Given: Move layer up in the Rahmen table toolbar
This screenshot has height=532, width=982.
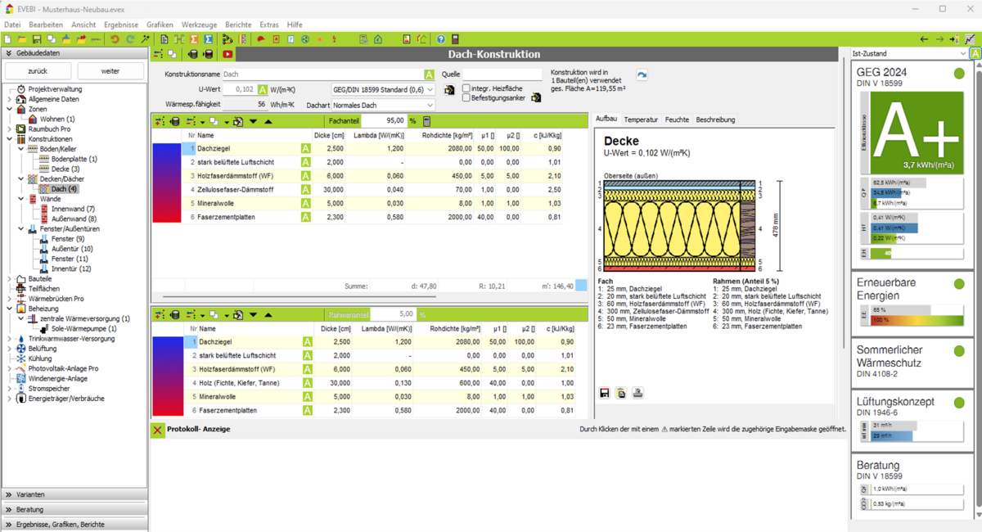Looking at the screenshot, I should [268, 314].
